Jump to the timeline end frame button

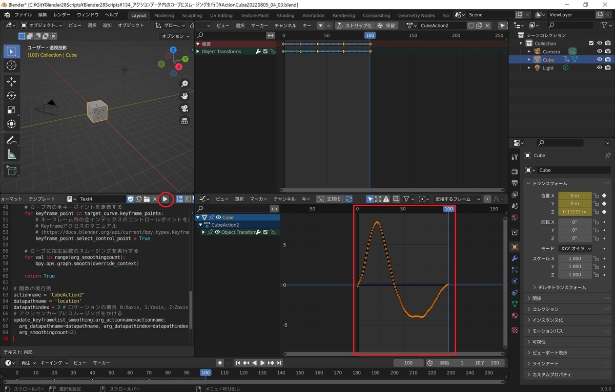click(x=280, y=363)
